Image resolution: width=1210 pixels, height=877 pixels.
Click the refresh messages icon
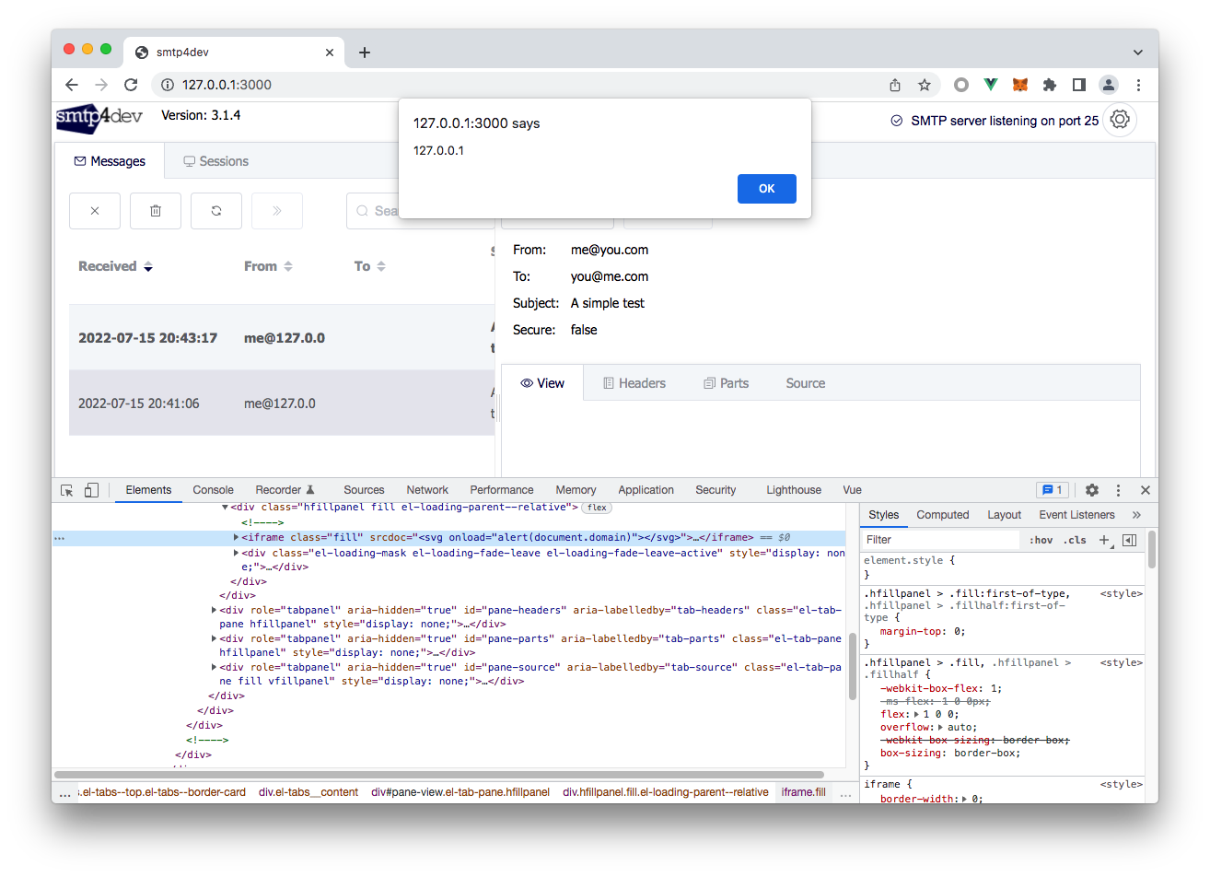point(215,210)
